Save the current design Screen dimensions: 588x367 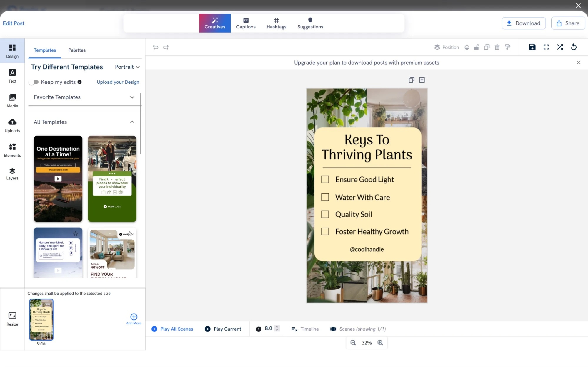pos(532,47)
